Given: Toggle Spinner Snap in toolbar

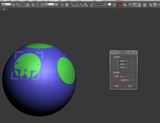Looking at the screenshot, I should (86, 5).
